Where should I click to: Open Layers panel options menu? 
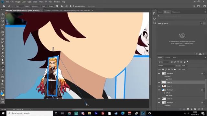coord(205,58)
